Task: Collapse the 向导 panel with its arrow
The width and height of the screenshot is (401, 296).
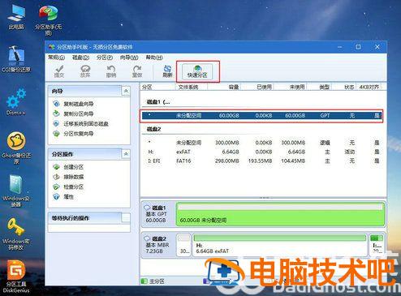Action: [126, 91]
